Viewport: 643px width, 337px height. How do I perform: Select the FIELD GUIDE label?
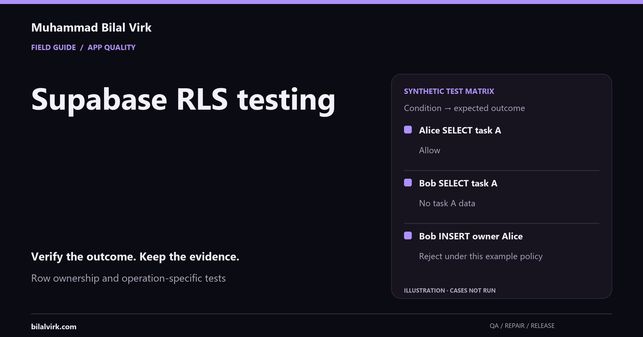point(54,47)
